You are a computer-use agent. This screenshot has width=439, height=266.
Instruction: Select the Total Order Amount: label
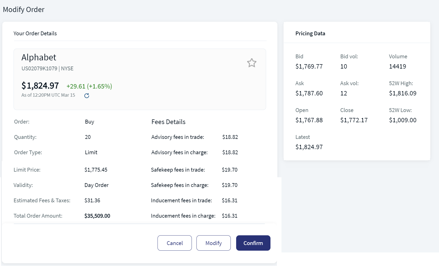tap(38, 216)
